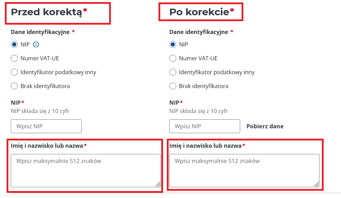Click the NIP info icon

[x=36, y=44]
